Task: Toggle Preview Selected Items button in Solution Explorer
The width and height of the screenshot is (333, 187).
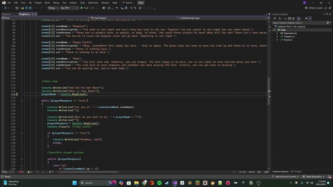Action: [x=310, y=18]
